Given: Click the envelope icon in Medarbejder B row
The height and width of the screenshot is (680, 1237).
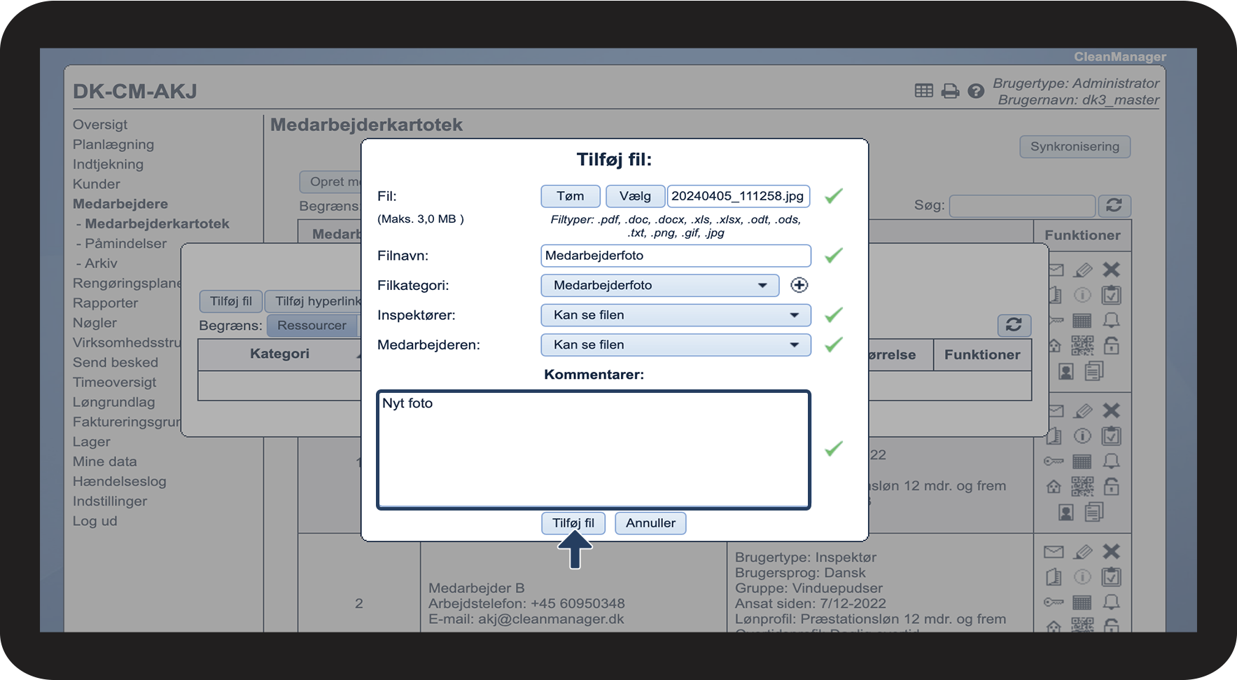Looking at the screenshot, I should pyautogui.click(x=1054, y=552).
